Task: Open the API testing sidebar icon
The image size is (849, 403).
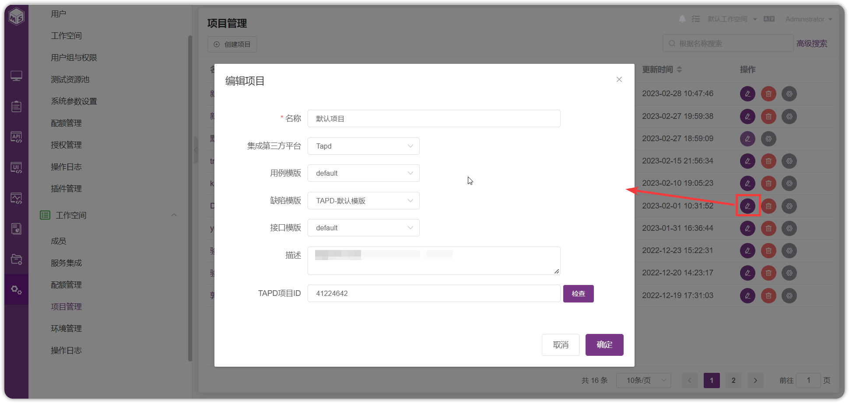Action: [17, 137]
